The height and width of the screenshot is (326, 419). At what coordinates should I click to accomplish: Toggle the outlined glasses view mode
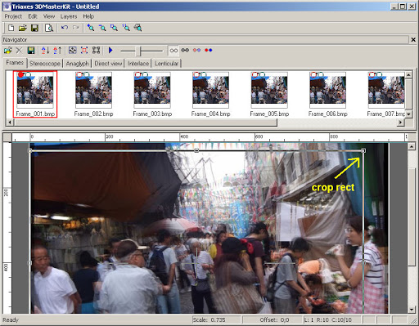tap(173, 51)
